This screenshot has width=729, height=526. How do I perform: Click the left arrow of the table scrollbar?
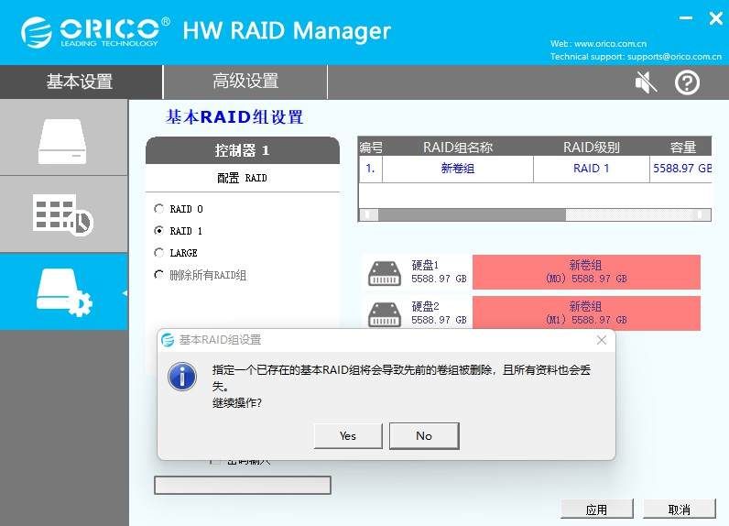click(369, 214)
